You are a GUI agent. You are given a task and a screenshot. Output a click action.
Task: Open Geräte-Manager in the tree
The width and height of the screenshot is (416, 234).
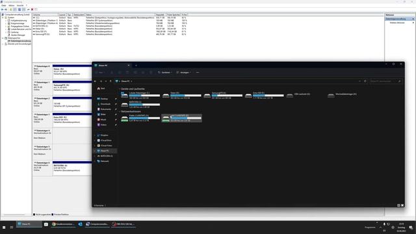click(x=18, y=35)
